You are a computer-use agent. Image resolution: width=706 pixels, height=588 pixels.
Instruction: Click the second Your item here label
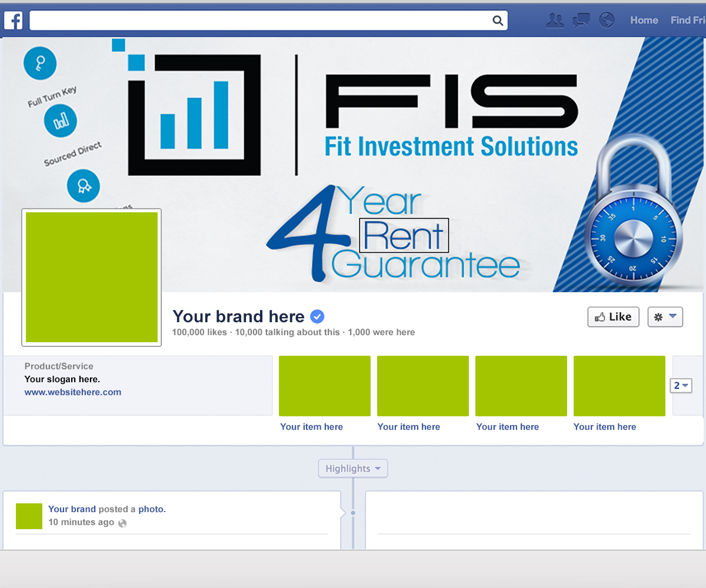point(409,427)
